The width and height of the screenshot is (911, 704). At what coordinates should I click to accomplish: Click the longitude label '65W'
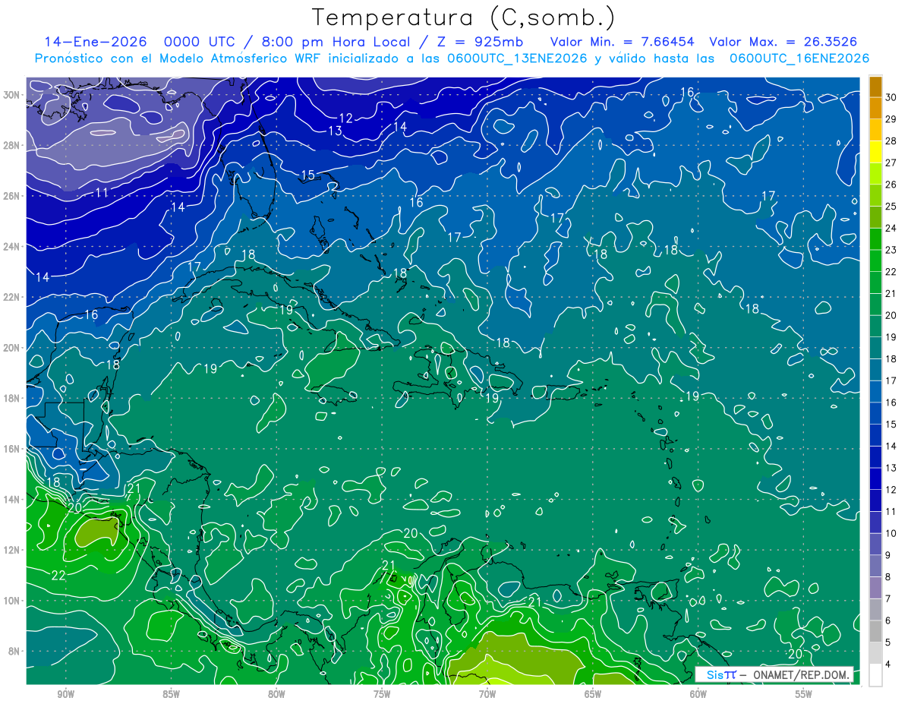click(x=593, y=693)
